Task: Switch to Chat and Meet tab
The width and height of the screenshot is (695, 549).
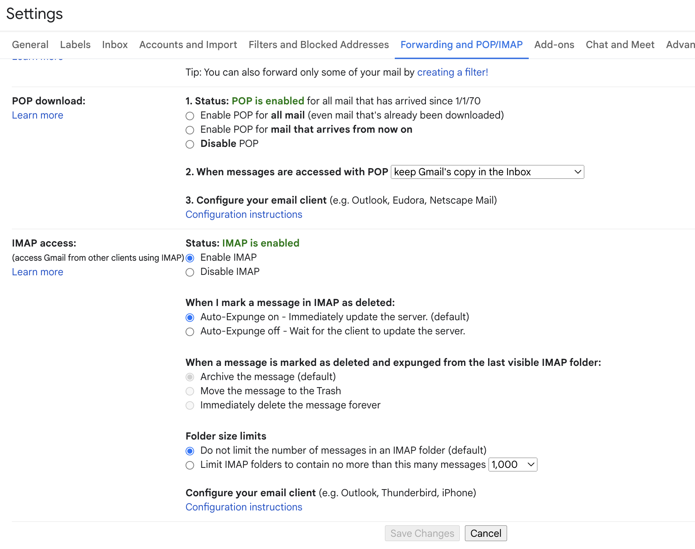Action: 620,45
